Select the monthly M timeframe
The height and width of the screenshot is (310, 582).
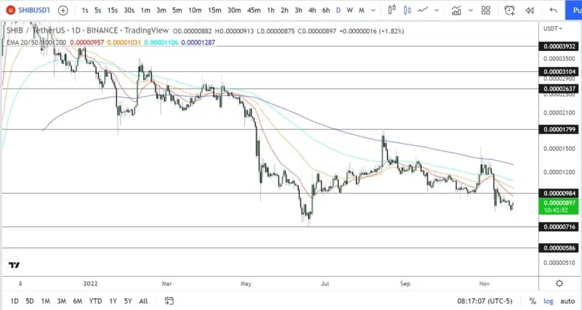pos(362,10)
